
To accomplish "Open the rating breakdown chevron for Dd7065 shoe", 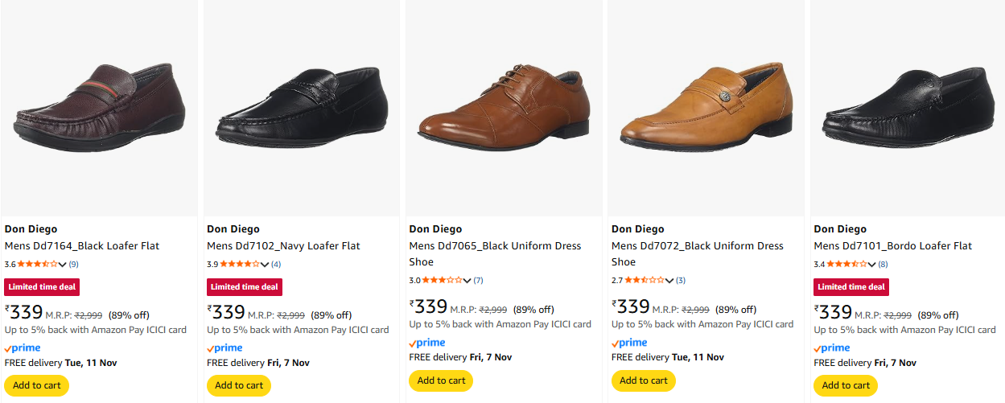I will 467,281.
